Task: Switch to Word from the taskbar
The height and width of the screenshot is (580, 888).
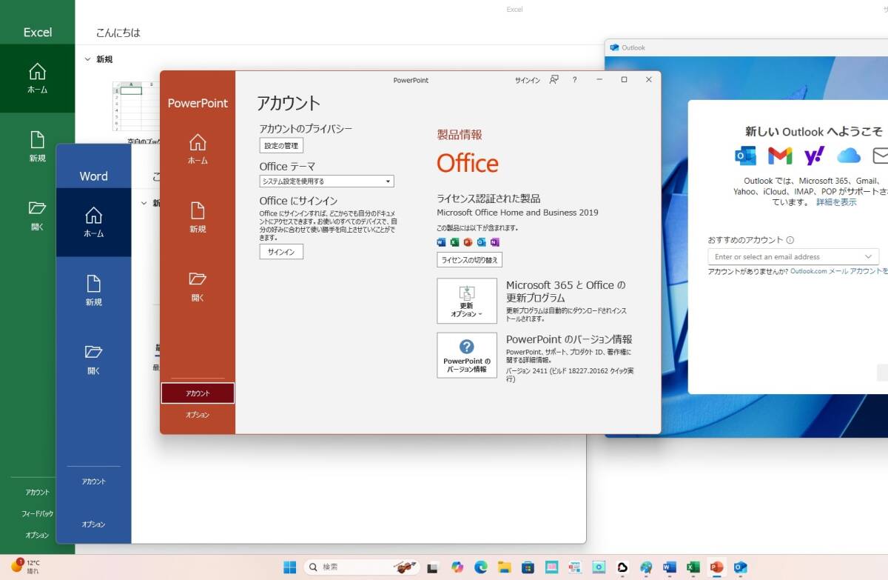Action: click(670, 567)
